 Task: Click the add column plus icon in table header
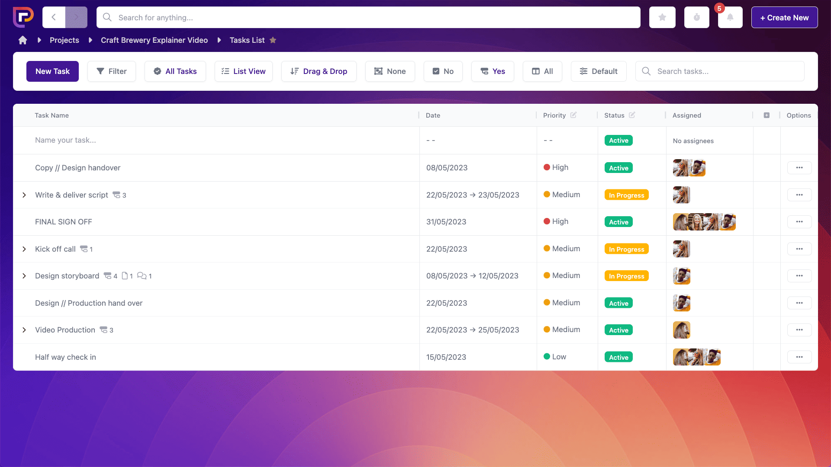767,115
